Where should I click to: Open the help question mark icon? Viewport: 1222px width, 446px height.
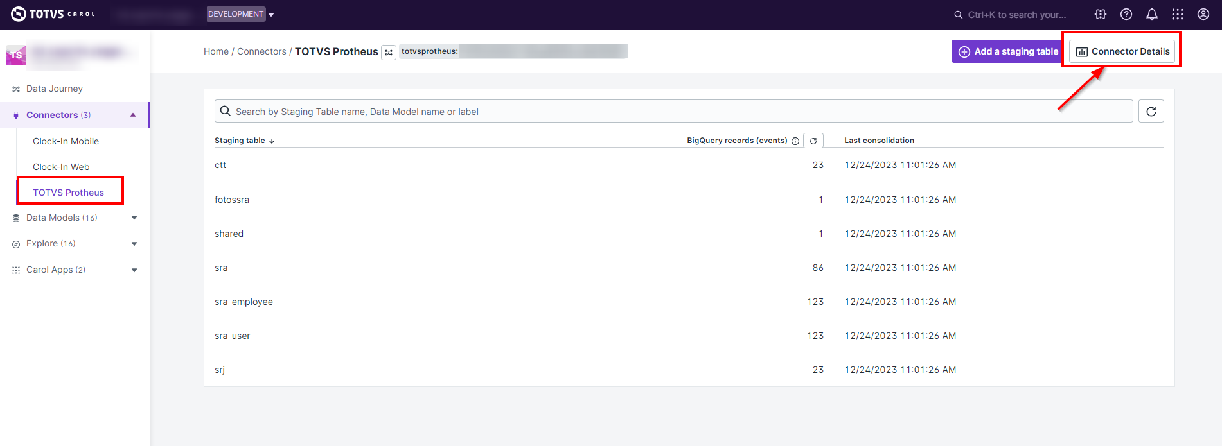1126,14
